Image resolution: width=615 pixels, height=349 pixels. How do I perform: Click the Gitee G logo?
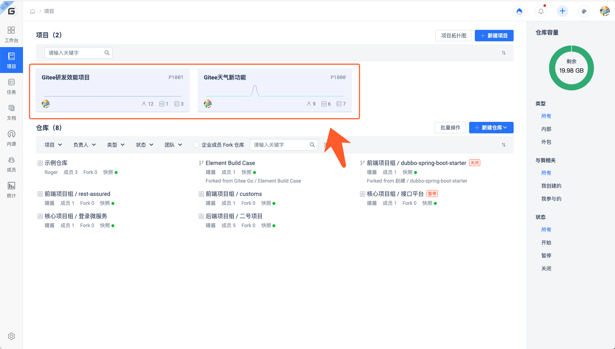coord(12,11)
